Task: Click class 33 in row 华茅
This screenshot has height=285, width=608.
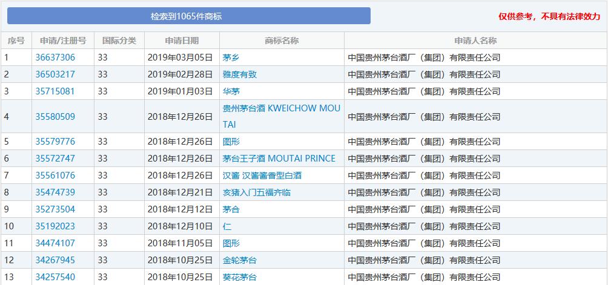Action: [x=102, y=91]
